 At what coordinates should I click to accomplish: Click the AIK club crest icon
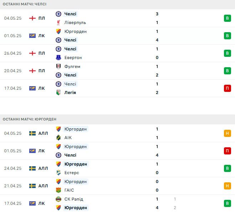(x=58, y=138)
